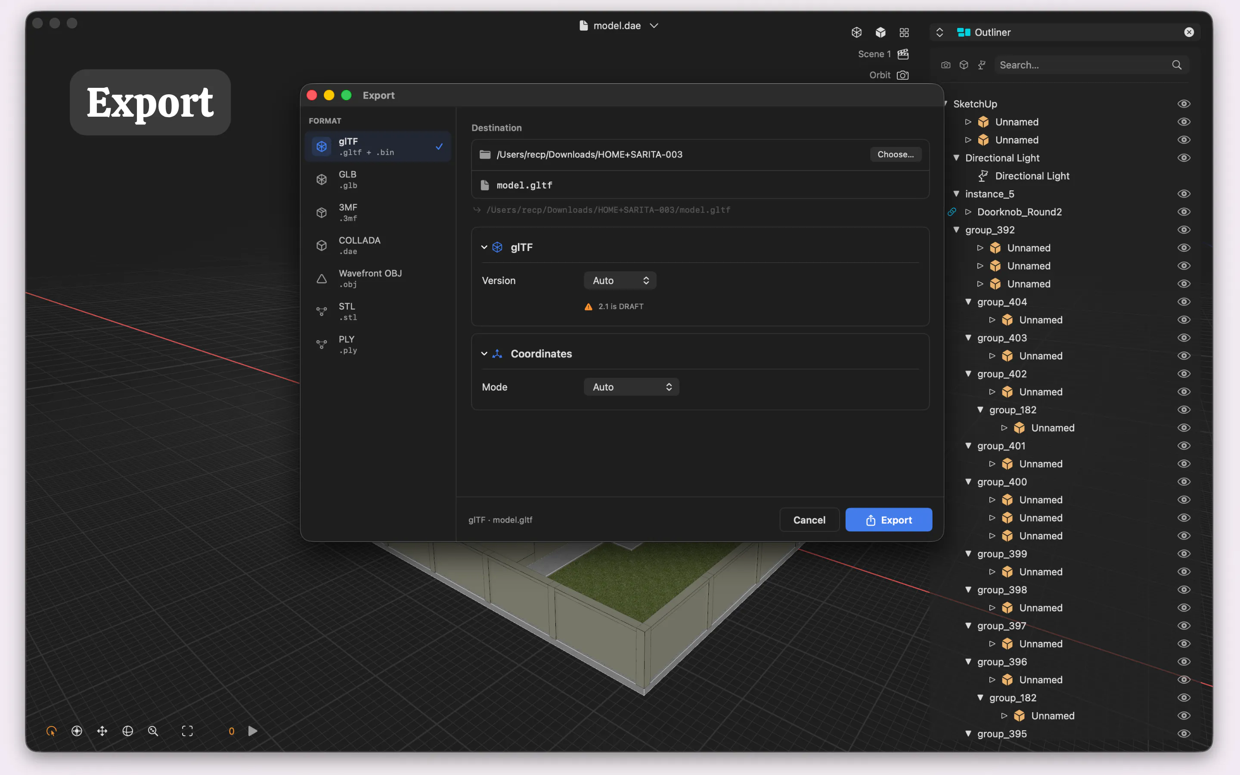Image resolution: width=1240 pixels, height=775 pixels.
Task: Open the Coordinates Mode Auto dropdown
Action: (x=631, y=387)
